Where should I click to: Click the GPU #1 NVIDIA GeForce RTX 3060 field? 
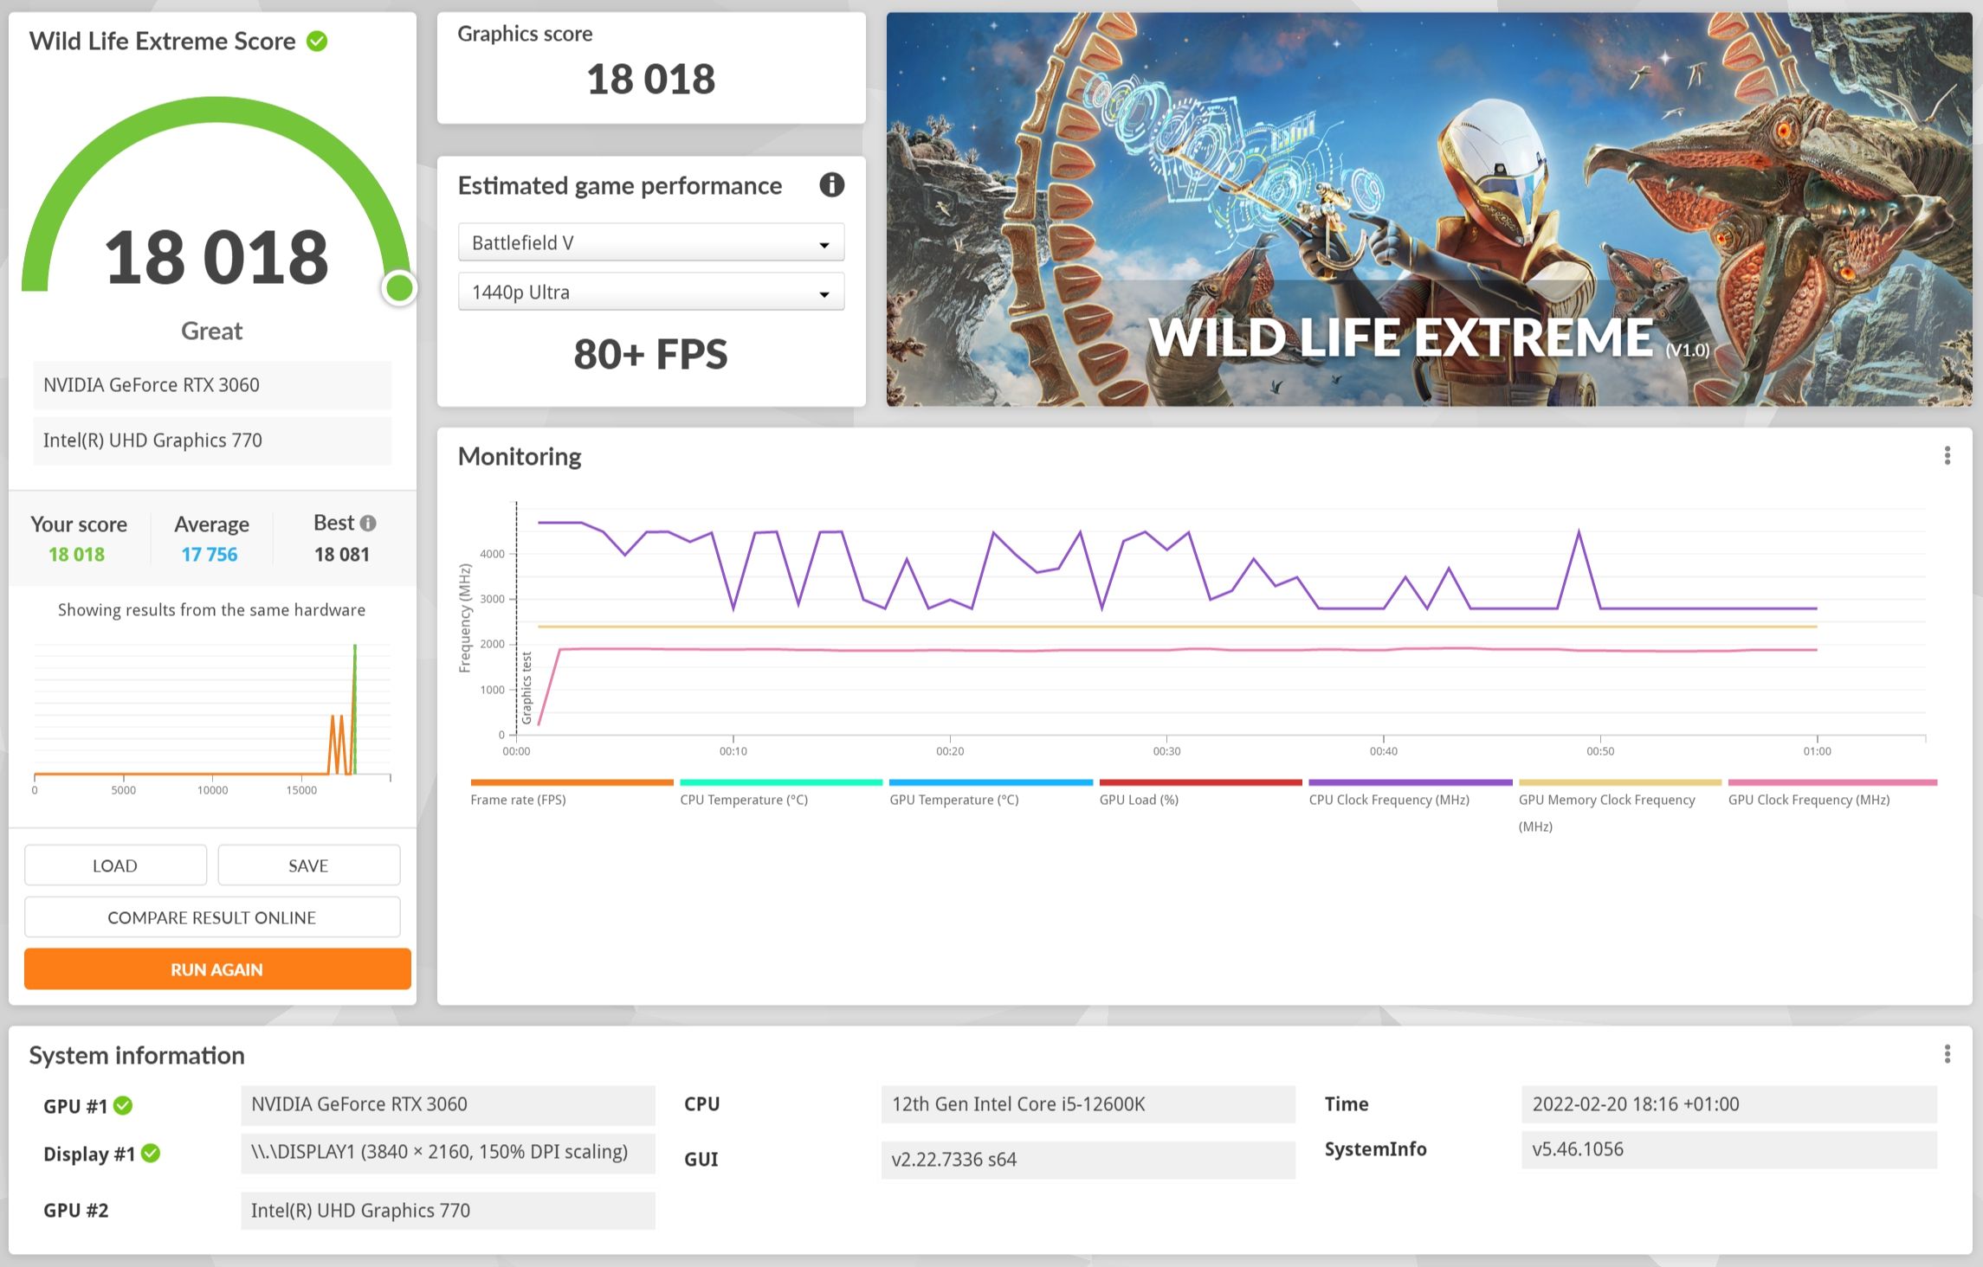coord(448,1104)
